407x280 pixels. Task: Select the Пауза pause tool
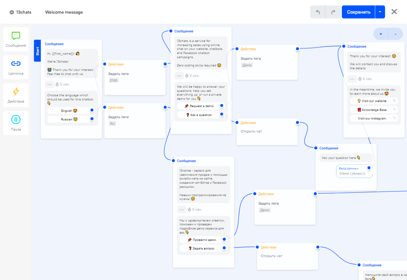click(16, 123)
